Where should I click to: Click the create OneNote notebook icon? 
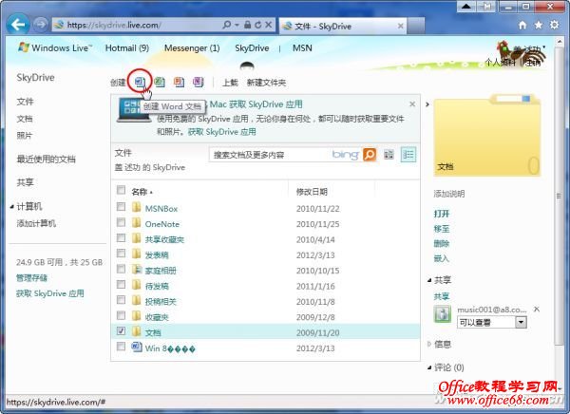coord(198,83)
